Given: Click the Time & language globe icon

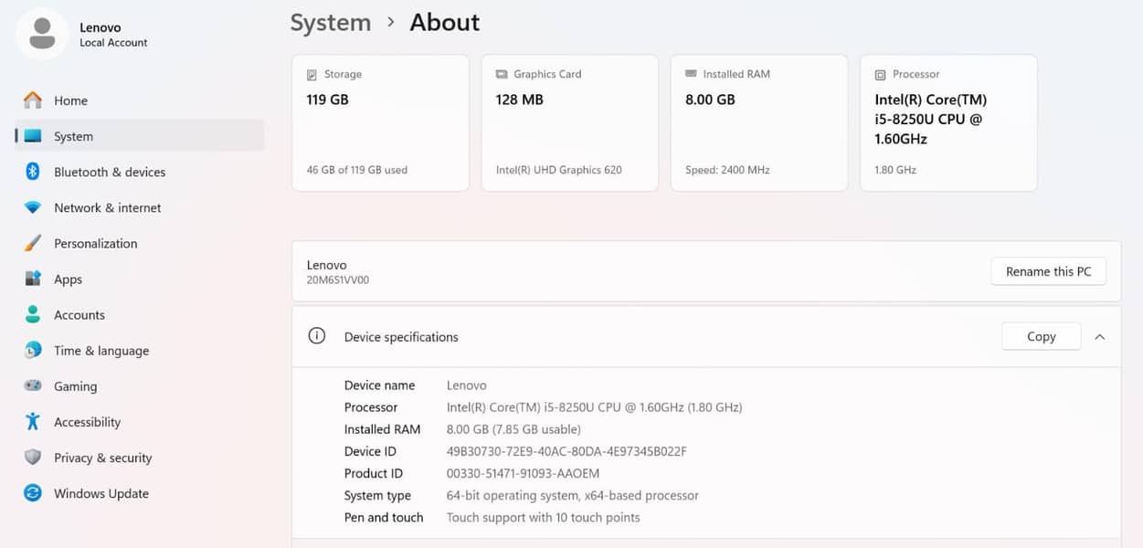Looking at the screenshot, I should pyautogui.click(x=33, y=351).
